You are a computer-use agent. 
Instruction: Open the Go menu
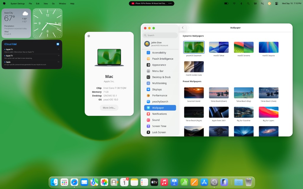[x=53, y=4]
